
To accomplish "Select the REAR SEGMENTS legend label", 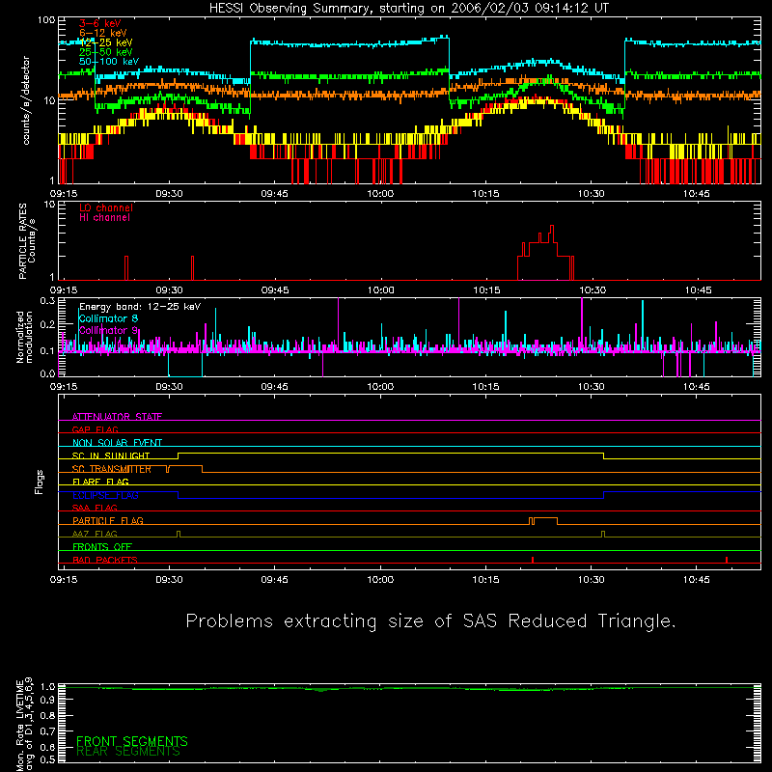I will pos(128,752).
